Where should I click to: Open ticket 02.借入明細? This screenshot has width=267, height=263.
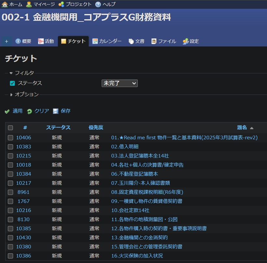tap(125, 147)
